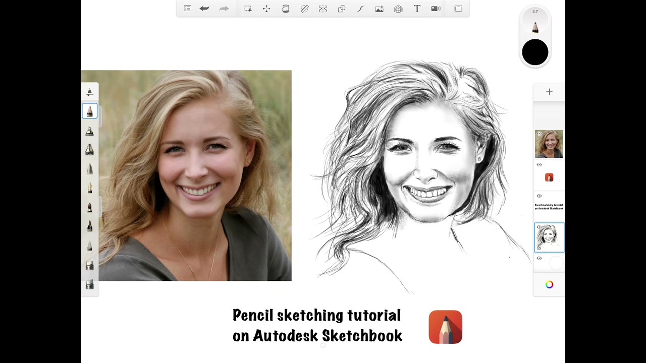Click the Import Image icon
The height and width of the screenshot is (363, 646).
point(379,9)
